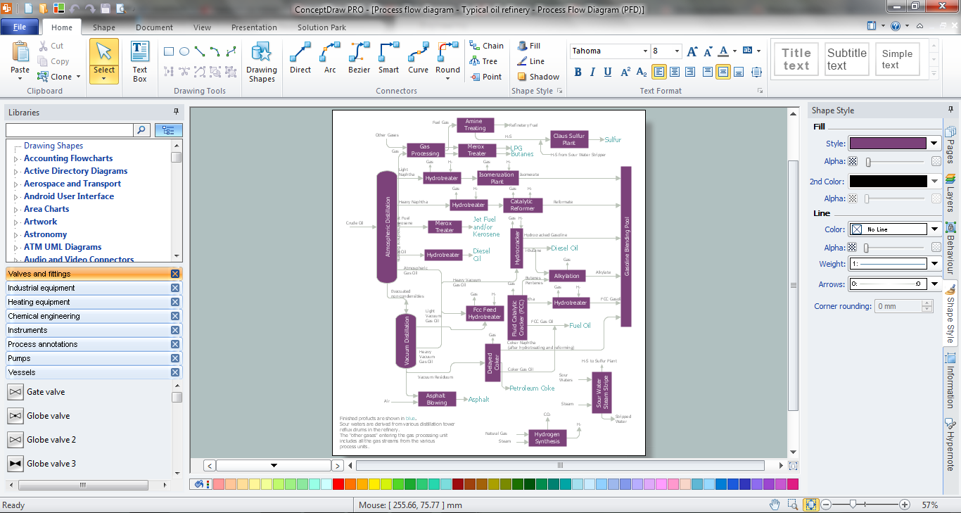Switch to the Solution Park tab
Image resolution: width=961 pixels, height=513 pixels.
tap(322, 27)
